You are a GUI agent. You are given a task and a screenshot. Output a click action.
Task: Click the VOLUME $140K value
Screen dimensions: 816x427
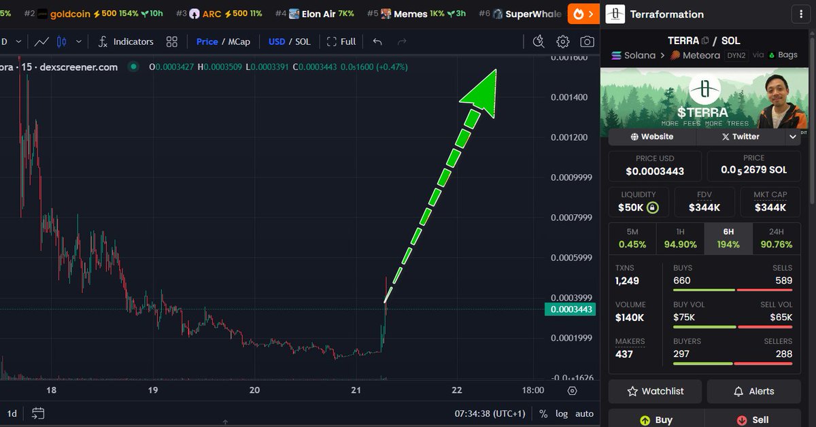point(630,318)
